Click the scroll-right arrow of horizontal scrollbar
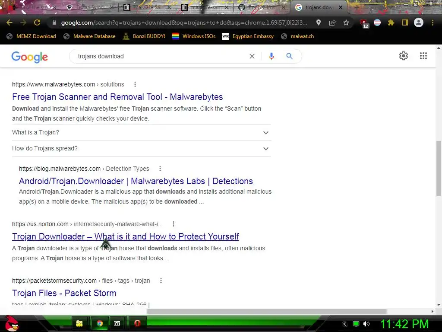Image resolution: width=442 pixels, height=332 pixels. coord(433,311)
